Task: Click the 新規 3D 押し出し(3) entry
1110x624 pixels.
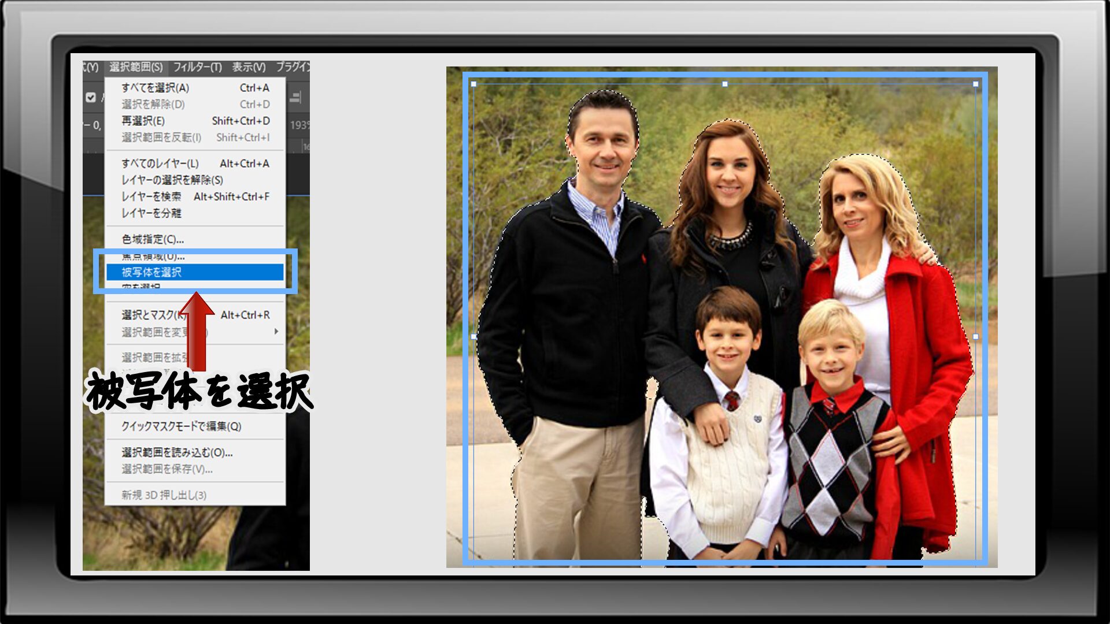Action: tap(195, 495)
